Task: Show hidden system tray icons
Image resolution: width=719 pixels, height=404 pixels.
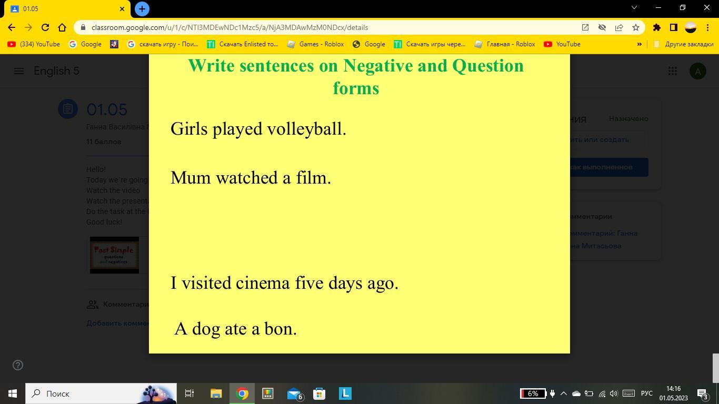Action: point(564,393)
